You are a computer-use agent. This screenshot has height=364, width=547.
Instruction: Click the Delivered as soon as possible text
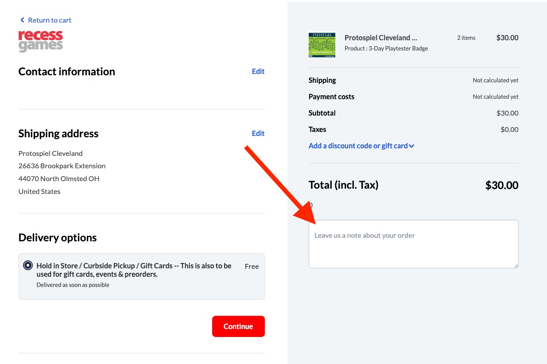(x=73, y=285)
